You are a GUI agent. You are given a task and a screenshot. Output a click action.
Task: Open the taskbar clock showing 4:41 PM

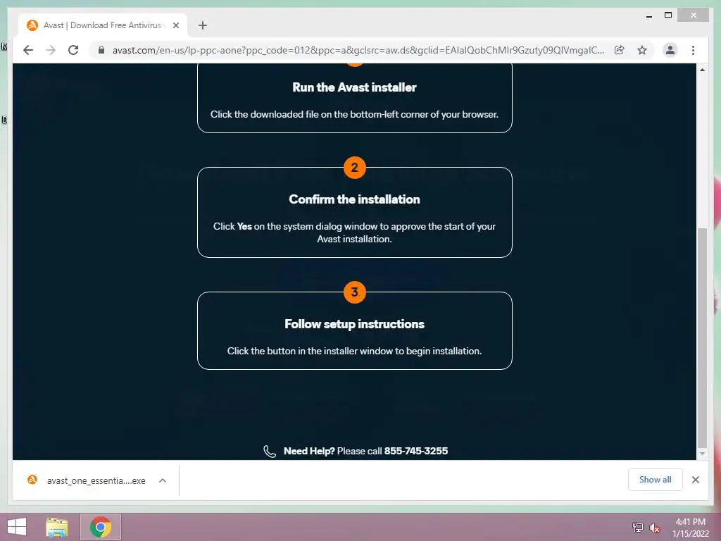(691, 528)
